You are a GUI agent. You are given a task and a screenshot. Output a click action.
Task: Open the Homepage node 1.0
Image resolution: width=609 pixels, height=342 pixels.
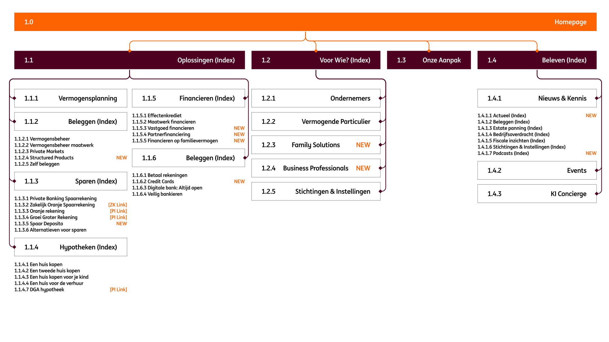coord(304,22)
